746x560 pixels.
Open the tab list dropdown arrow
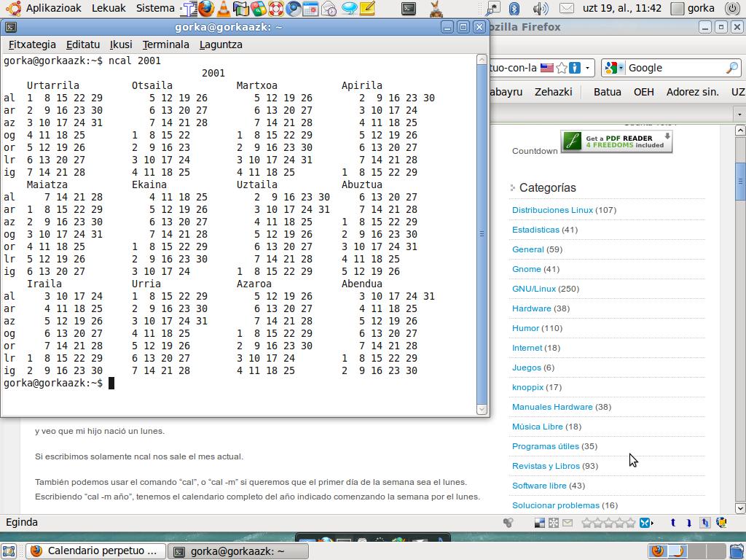(x=739, y=114)
